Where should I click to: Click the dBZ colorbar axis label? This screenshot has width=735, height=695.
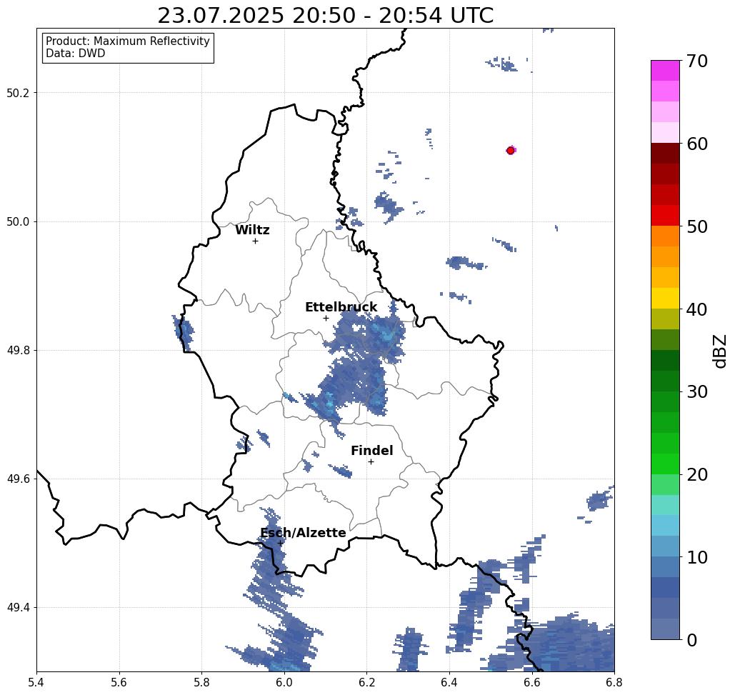point(719,351)
